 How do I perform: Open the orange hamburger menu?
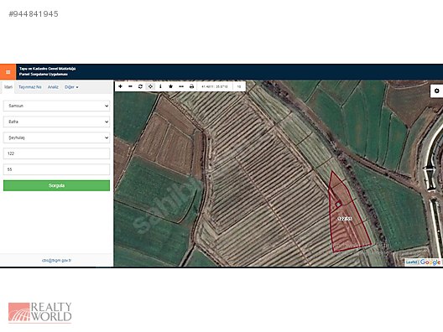coord(8,72)
